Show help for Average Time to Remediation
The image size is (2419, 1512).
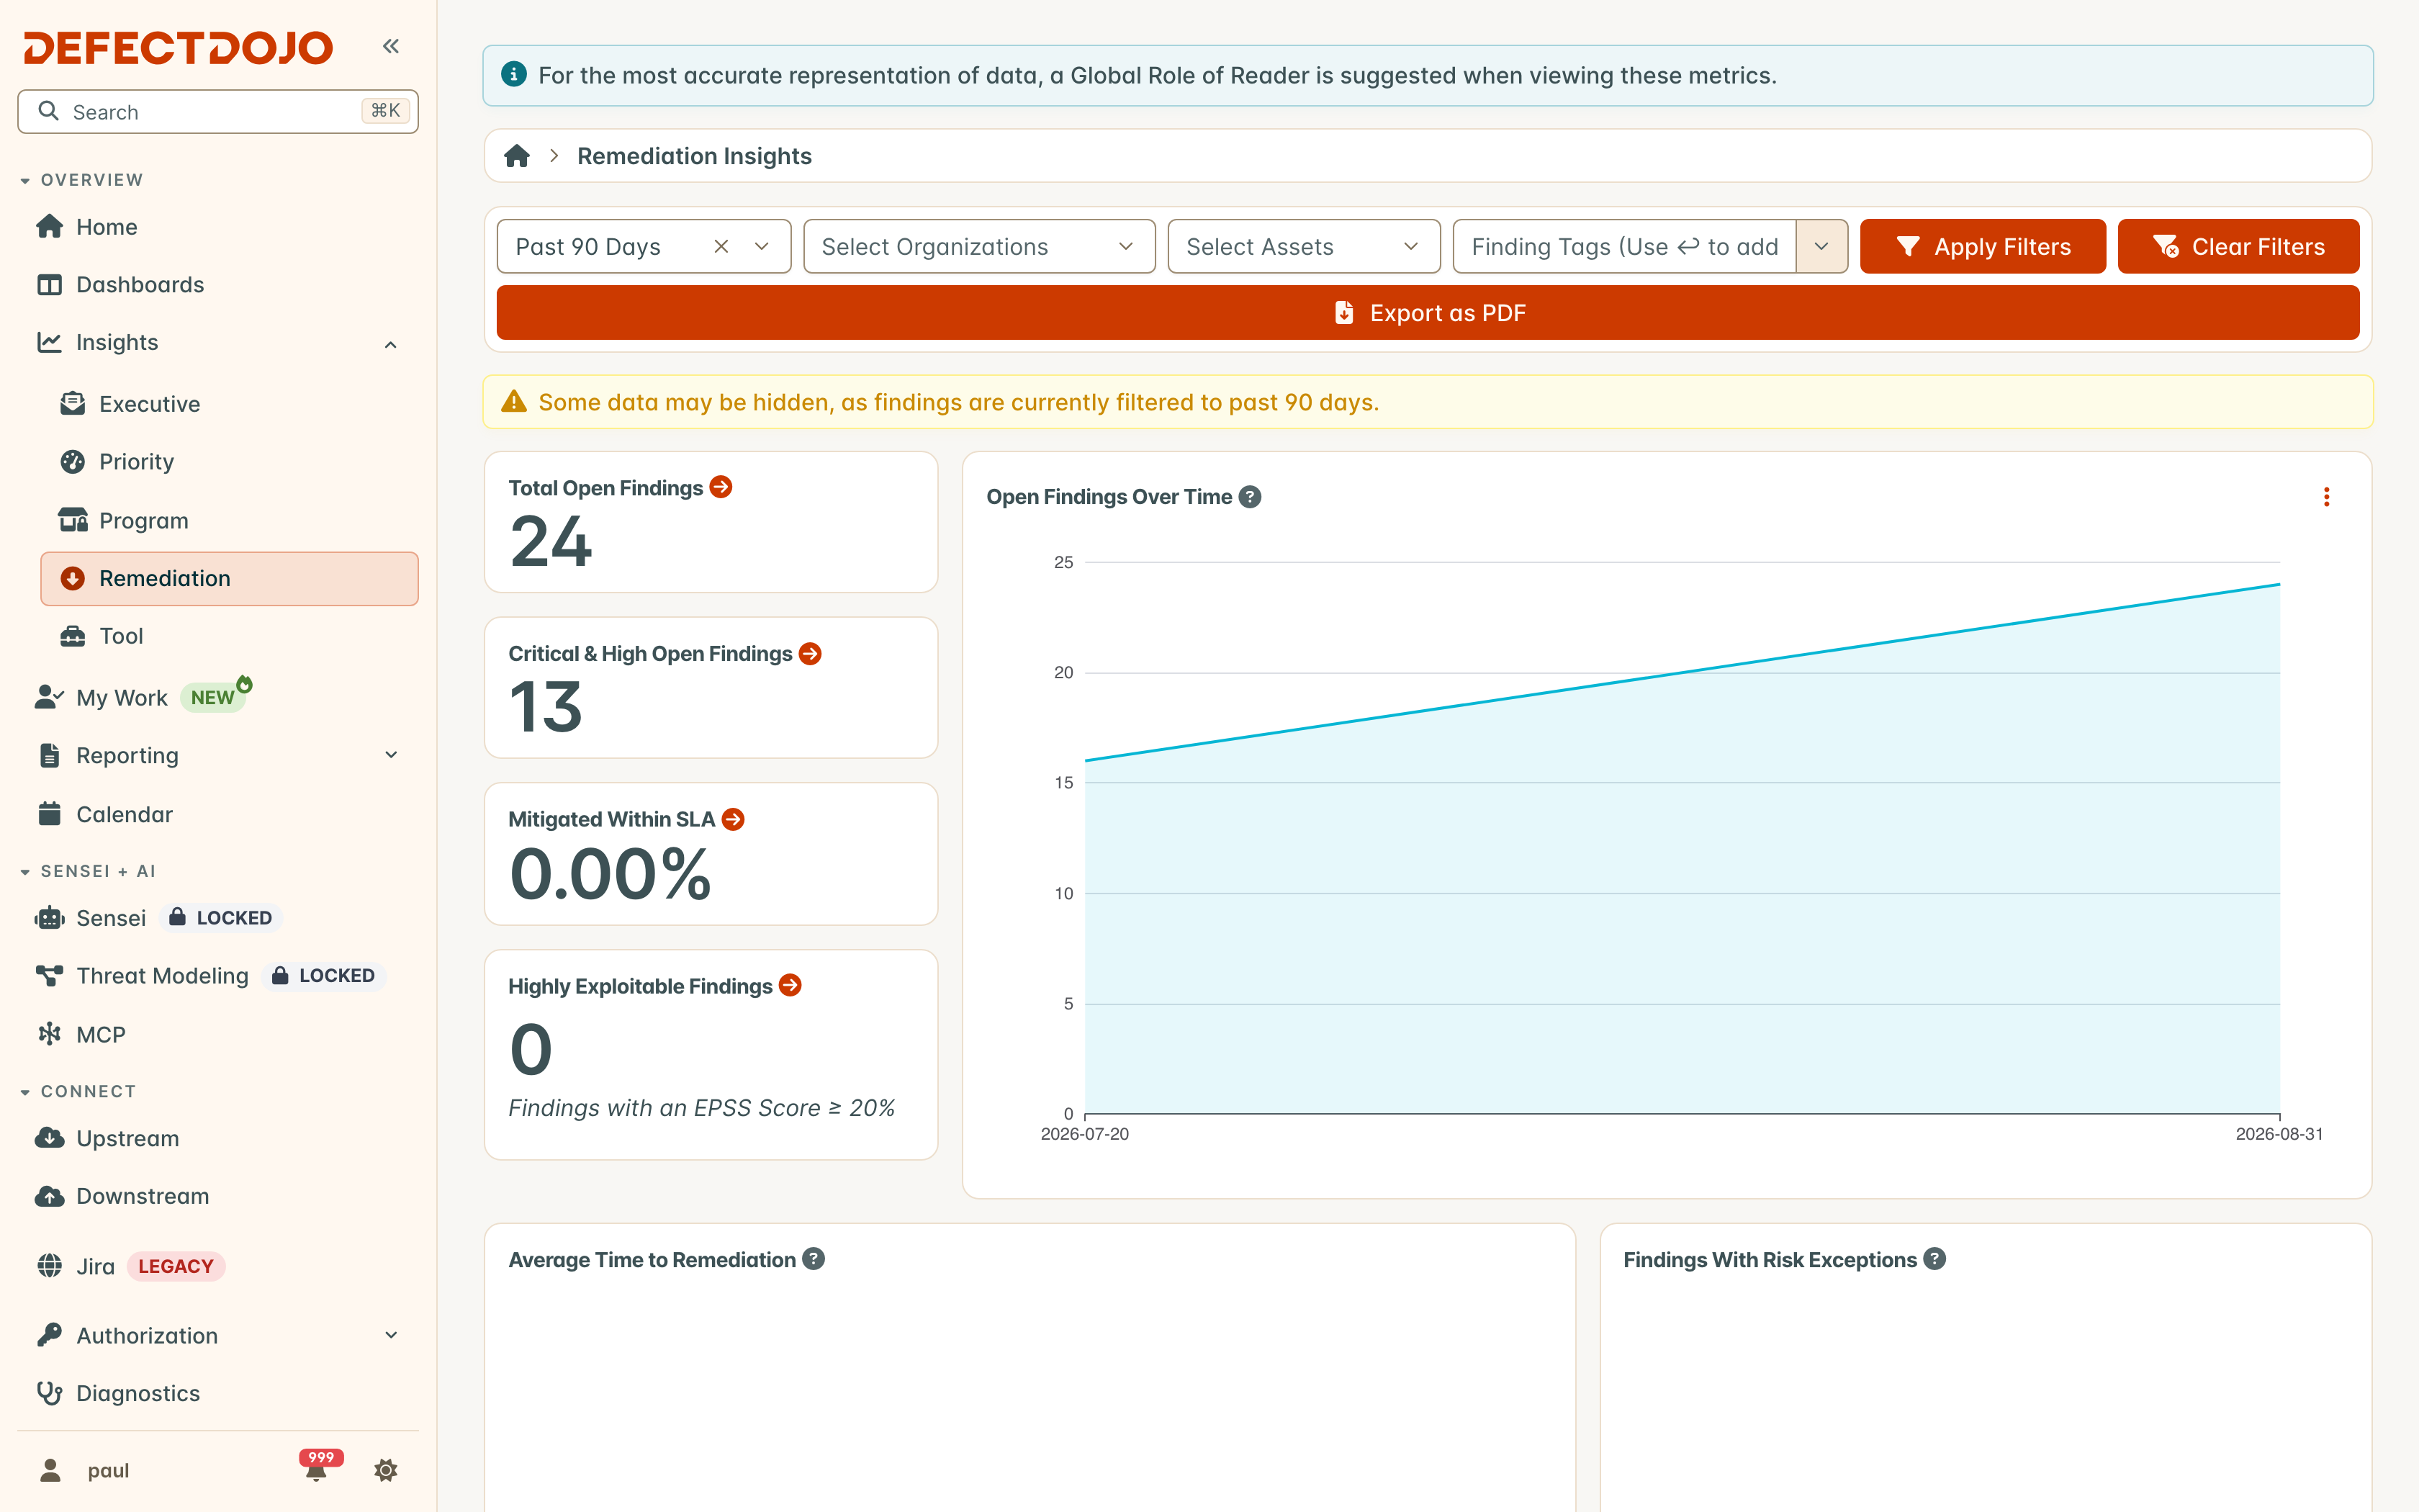tap(814, 1259)
